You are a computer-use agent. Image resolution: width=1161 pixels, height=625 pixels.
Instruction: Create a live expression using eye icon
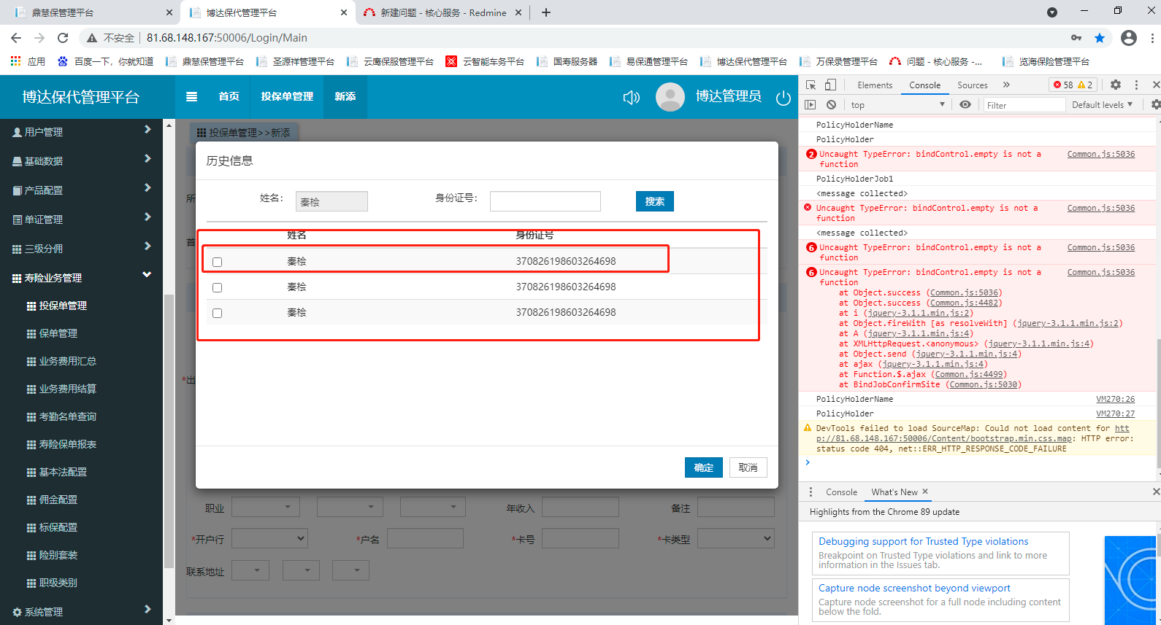coord(965,105)
